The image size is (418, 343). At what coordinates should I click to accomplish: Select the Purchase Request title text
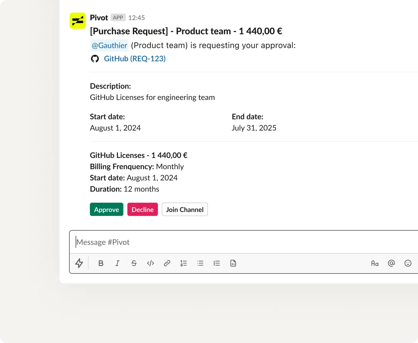coord(186,31)
